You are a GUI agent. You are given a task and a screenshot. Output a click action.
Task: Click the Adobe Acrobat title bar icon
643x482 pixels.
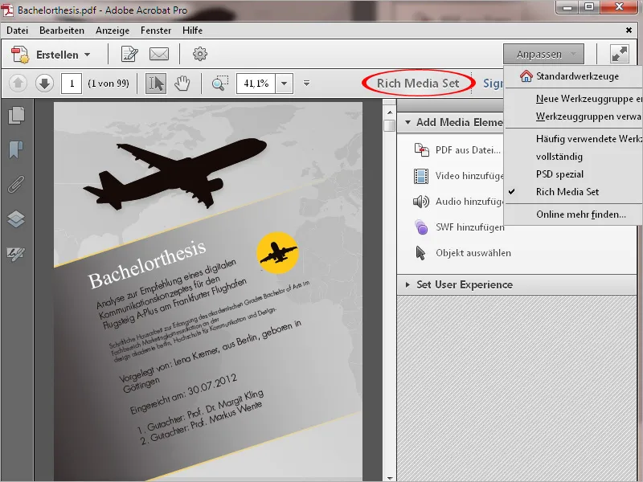7,10
